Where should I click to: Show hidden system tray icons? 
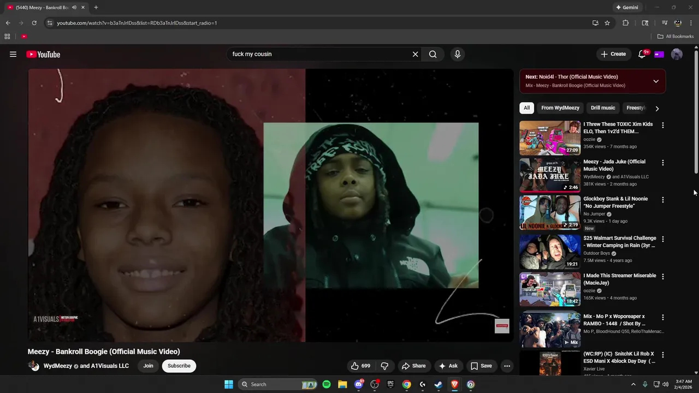(x=633, y=384)
